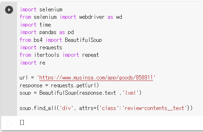Click the 'itertools import repeat' line
This screenshot has height=132, width=203.
tap(59, 55)
